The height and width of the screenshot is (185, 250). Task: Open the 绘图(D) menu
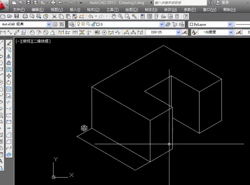point(131,10)
